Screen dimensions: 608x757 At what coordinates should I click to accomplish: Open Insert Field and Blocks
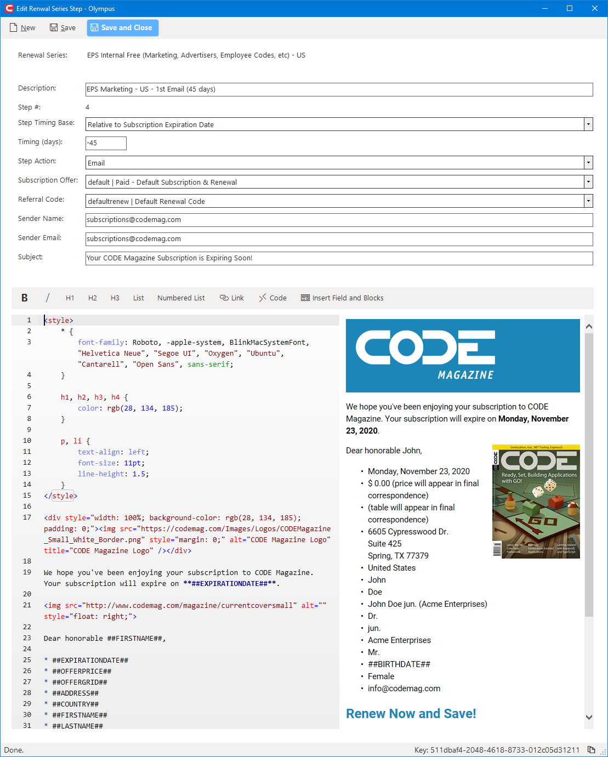[x=342, y=298]
